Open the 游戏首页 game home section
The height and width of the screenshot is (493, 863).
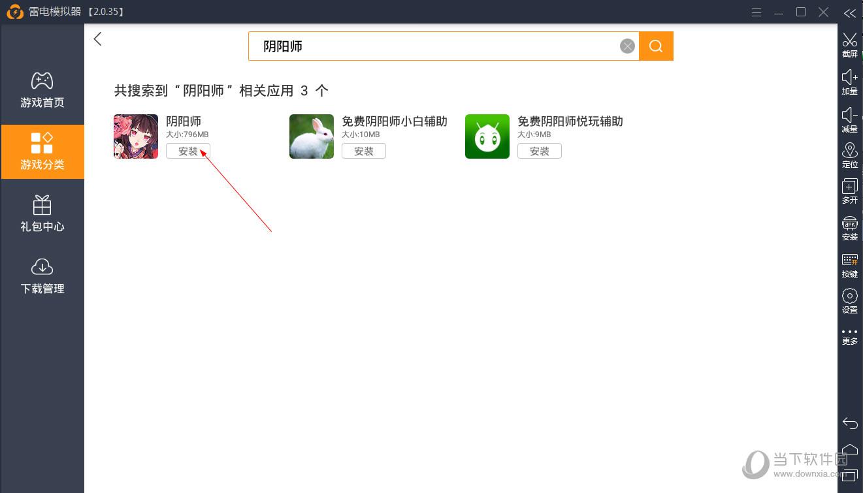pos(42,90)
